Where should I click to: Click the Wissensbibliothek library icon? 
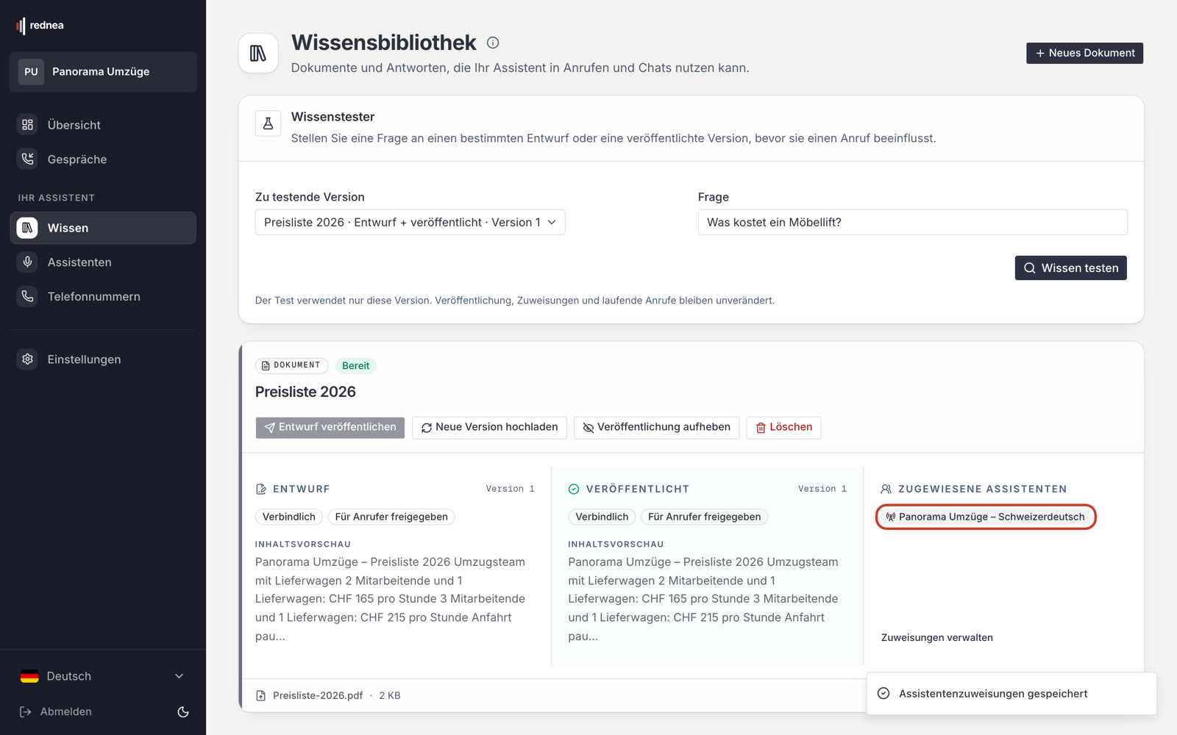(258, 53)
